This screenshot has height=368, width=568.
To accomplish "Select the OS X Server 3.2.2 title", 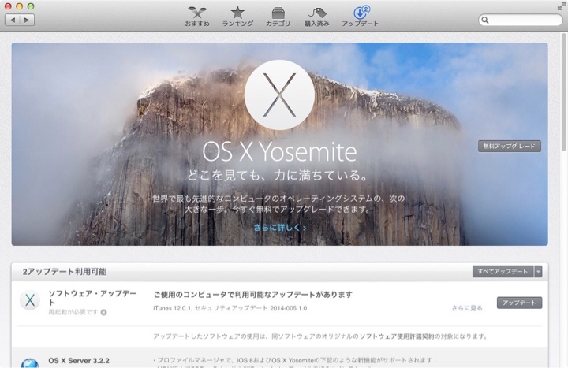I will point(79,361).
